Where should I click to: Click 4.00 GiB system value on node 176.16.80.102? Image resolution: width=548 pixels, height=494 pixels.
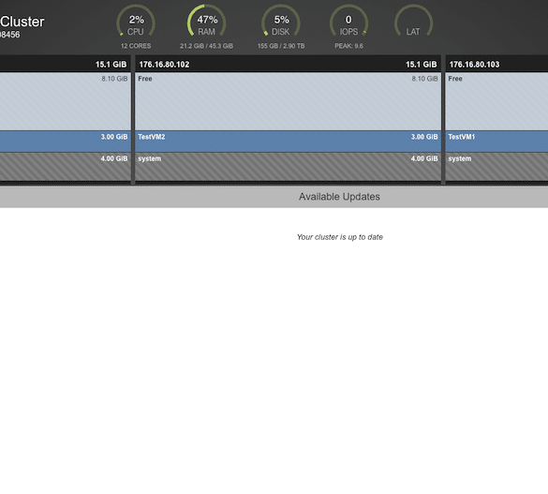[424, 158]
